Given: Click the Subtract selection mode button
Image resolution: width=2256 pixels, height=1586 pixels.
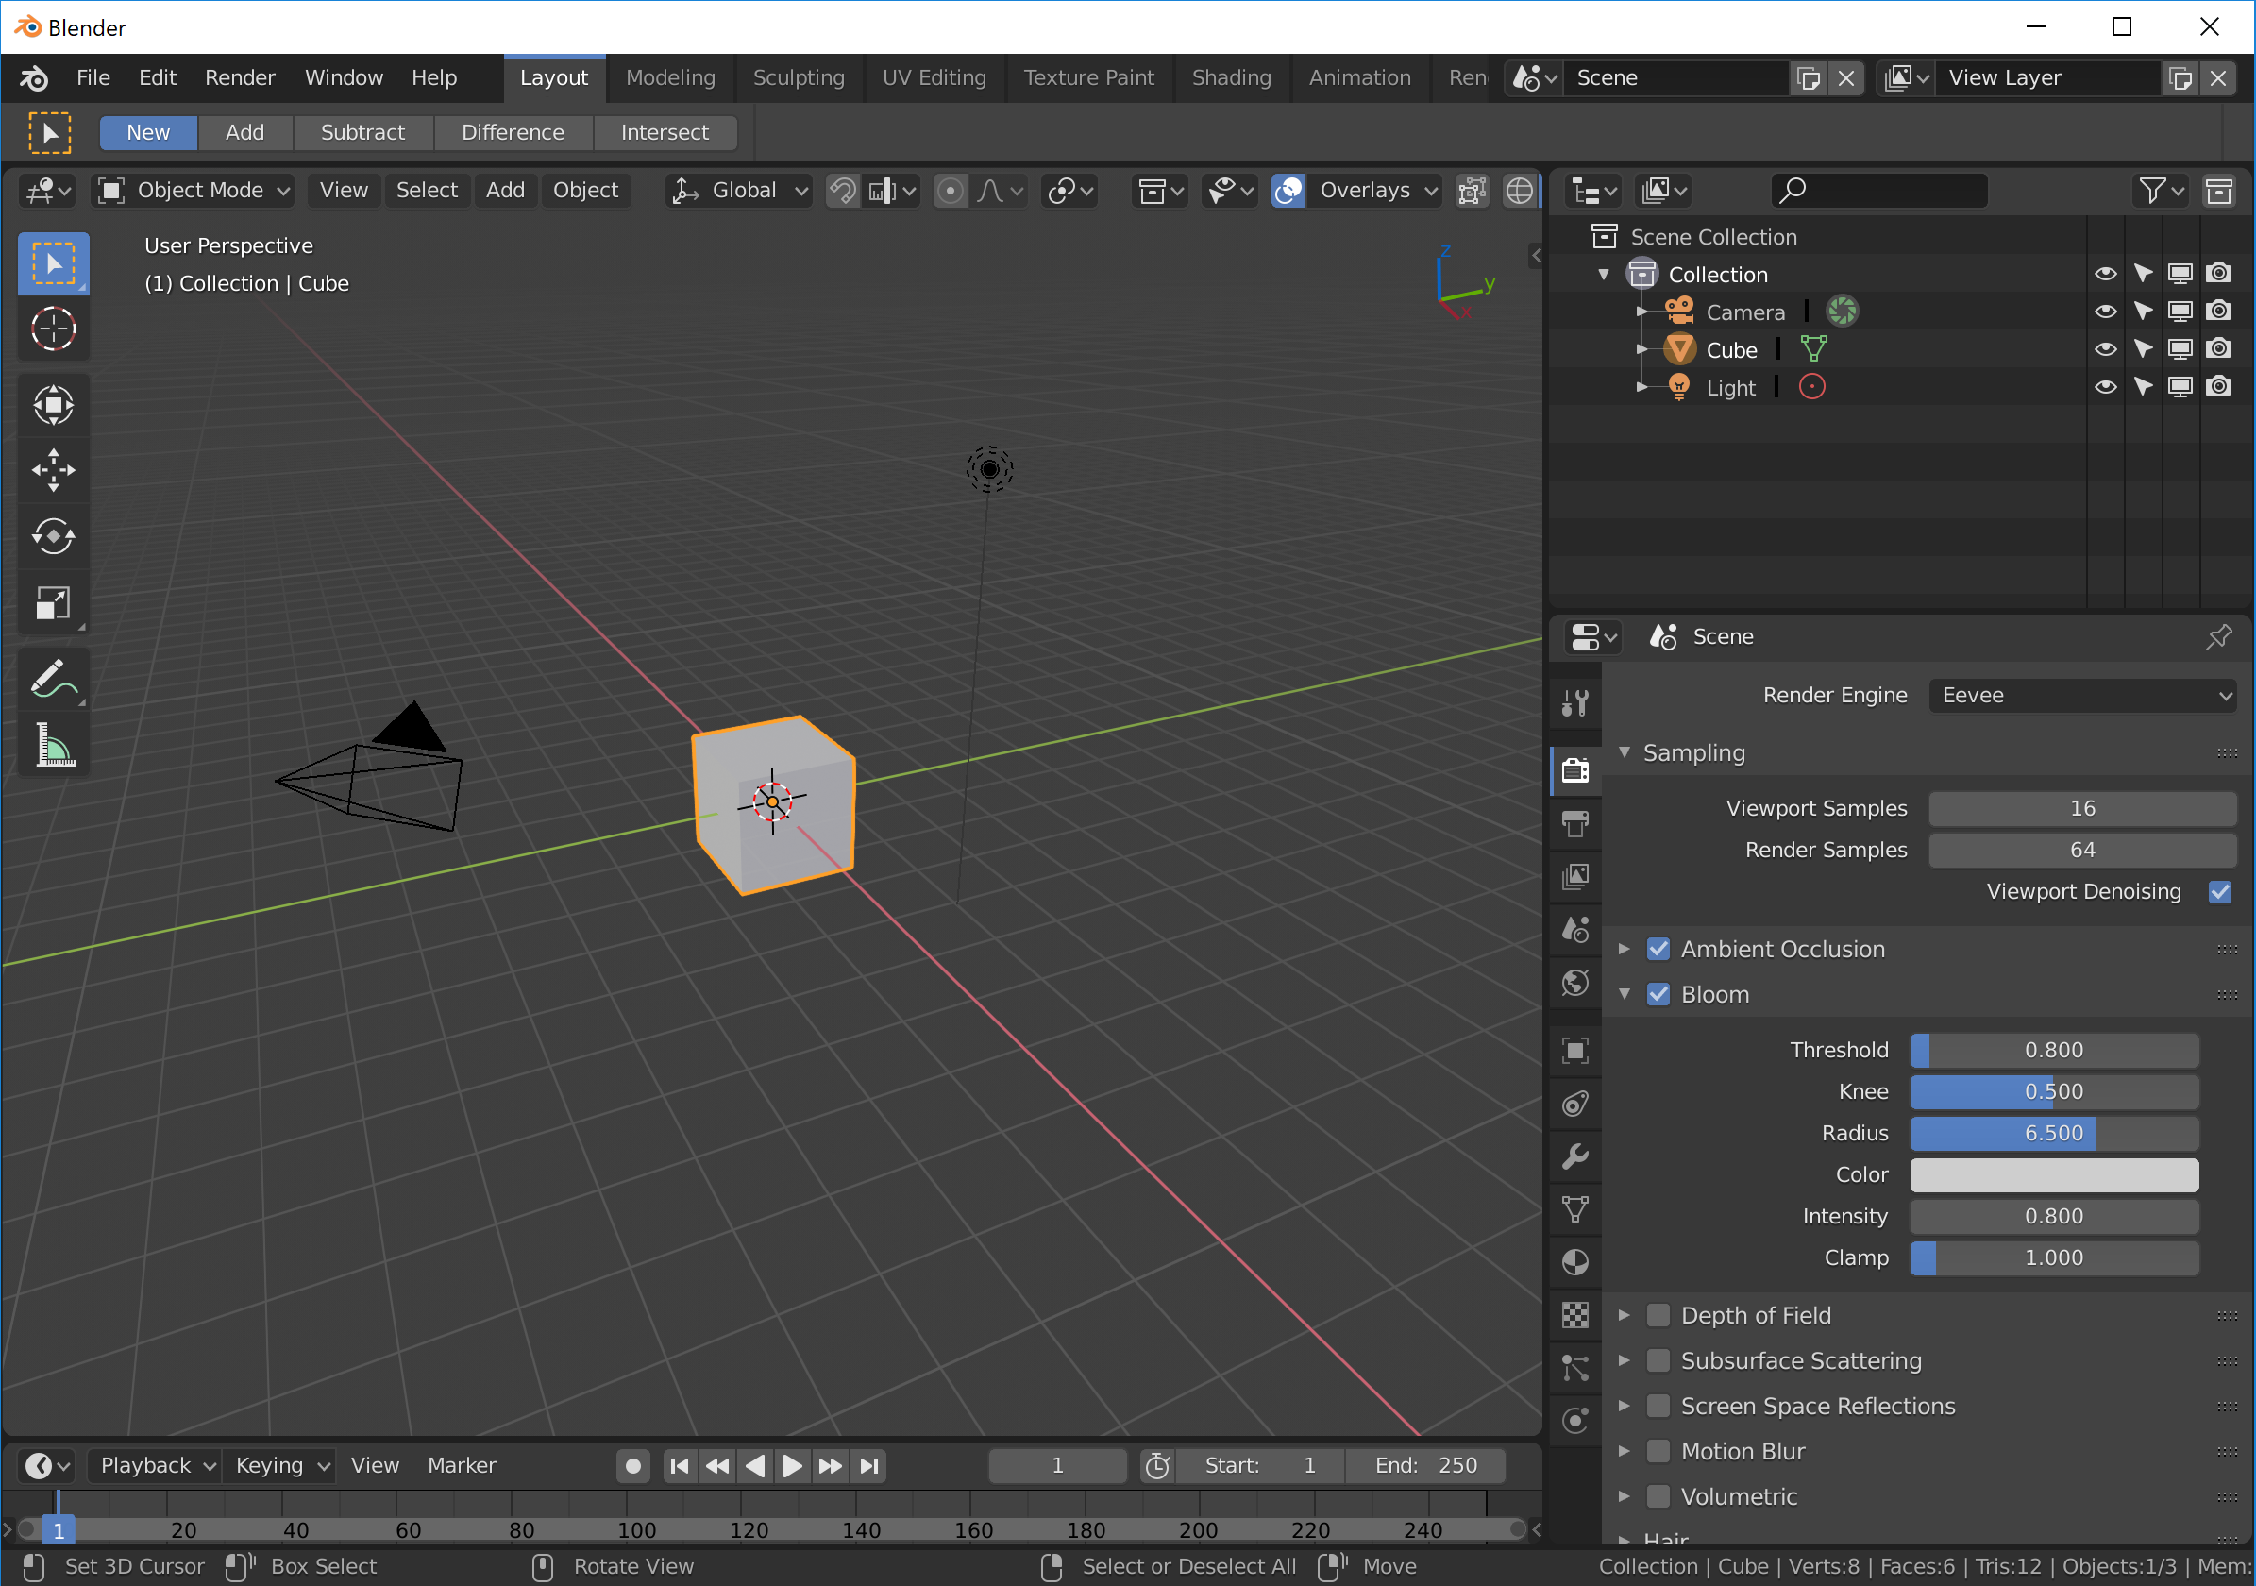Looking at the screenshot, I should (362, 133).
